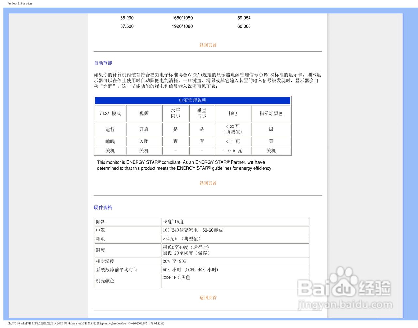The width and height of the screenshot is (418, 328).
Task: Click the 1920*1080 resolution value
Action: 182,26
